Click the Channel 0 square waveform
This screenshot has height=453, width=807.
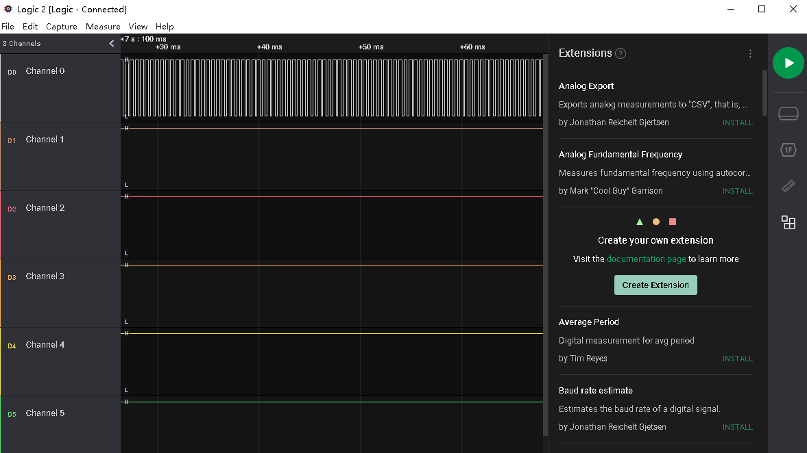(333, 88)
